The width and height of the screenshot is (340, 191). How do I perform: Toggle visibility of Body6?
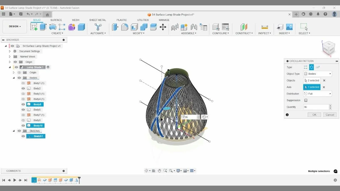(23, 110)
